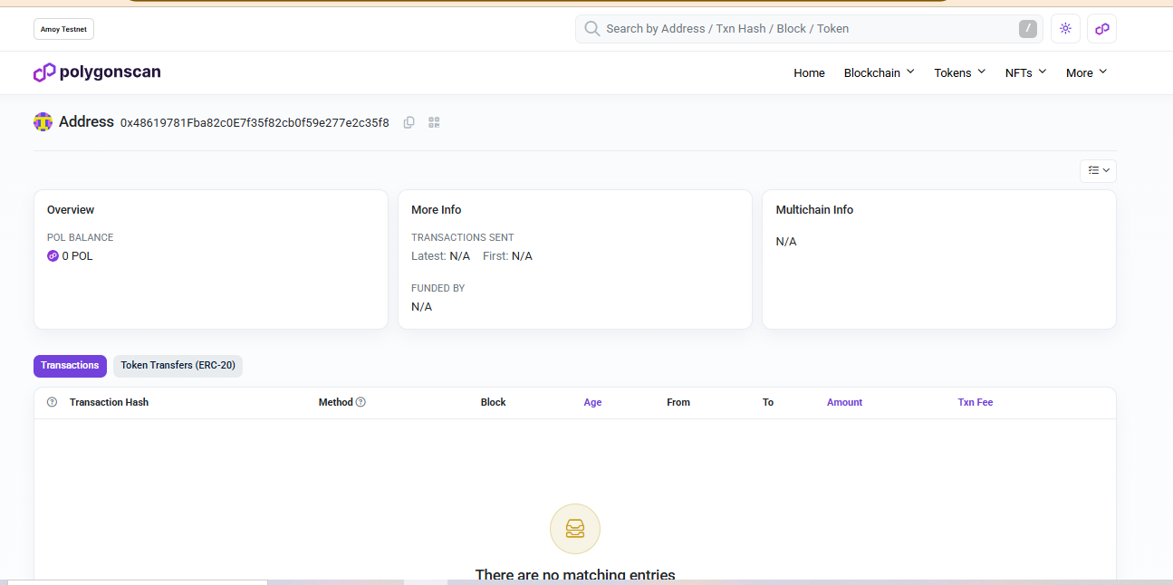Viewport: 1173px width, 585px height.
Task: Click the TRANSACTIONS SENT label
Action: (462, 237)
